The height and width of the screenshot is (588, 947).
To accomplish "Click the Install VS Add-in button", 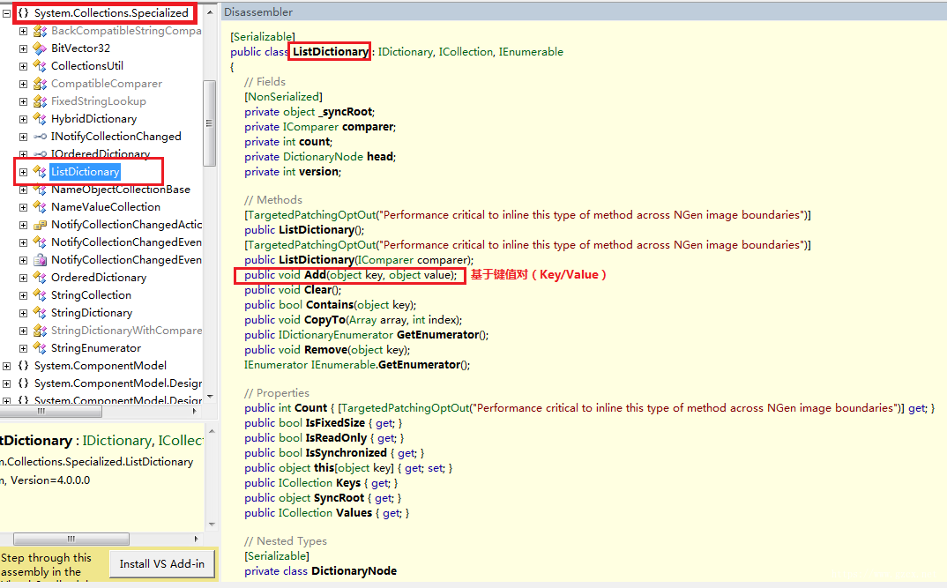I will (x=162, y=564).
